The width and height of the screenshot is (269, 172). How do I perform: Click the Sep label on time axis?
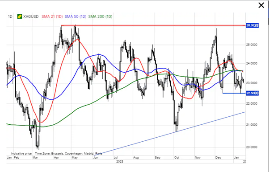(x=157, y=157)
